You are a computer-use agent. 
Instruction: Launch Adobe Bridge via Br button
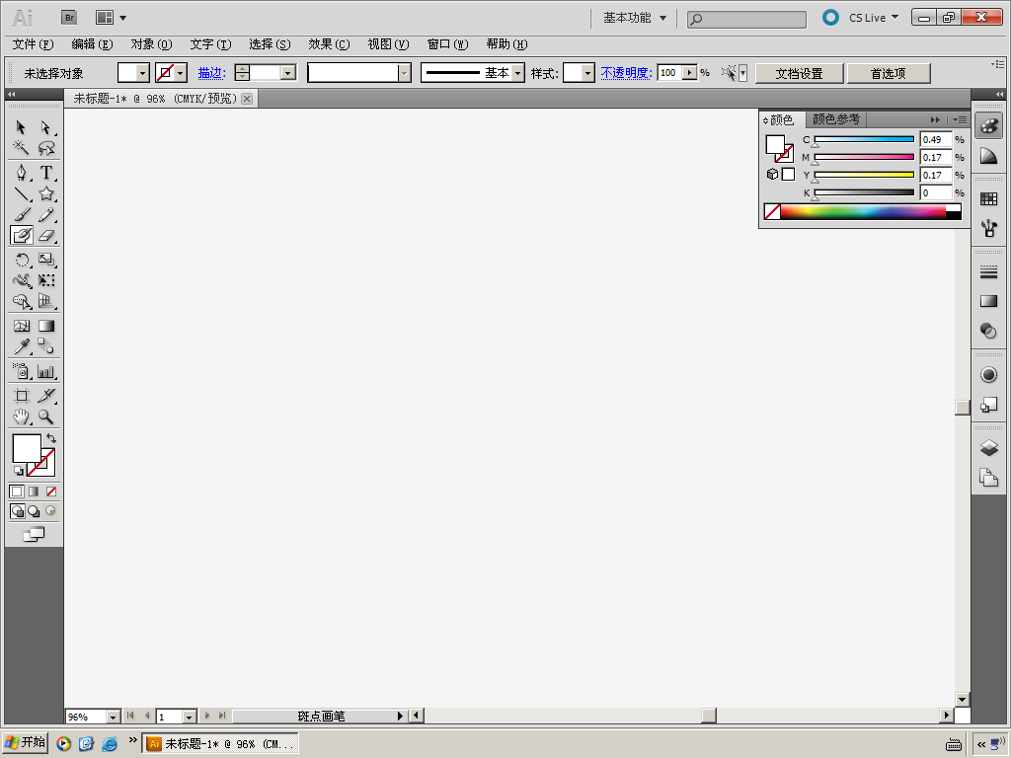pyautogui.click(x=69, y=18)
